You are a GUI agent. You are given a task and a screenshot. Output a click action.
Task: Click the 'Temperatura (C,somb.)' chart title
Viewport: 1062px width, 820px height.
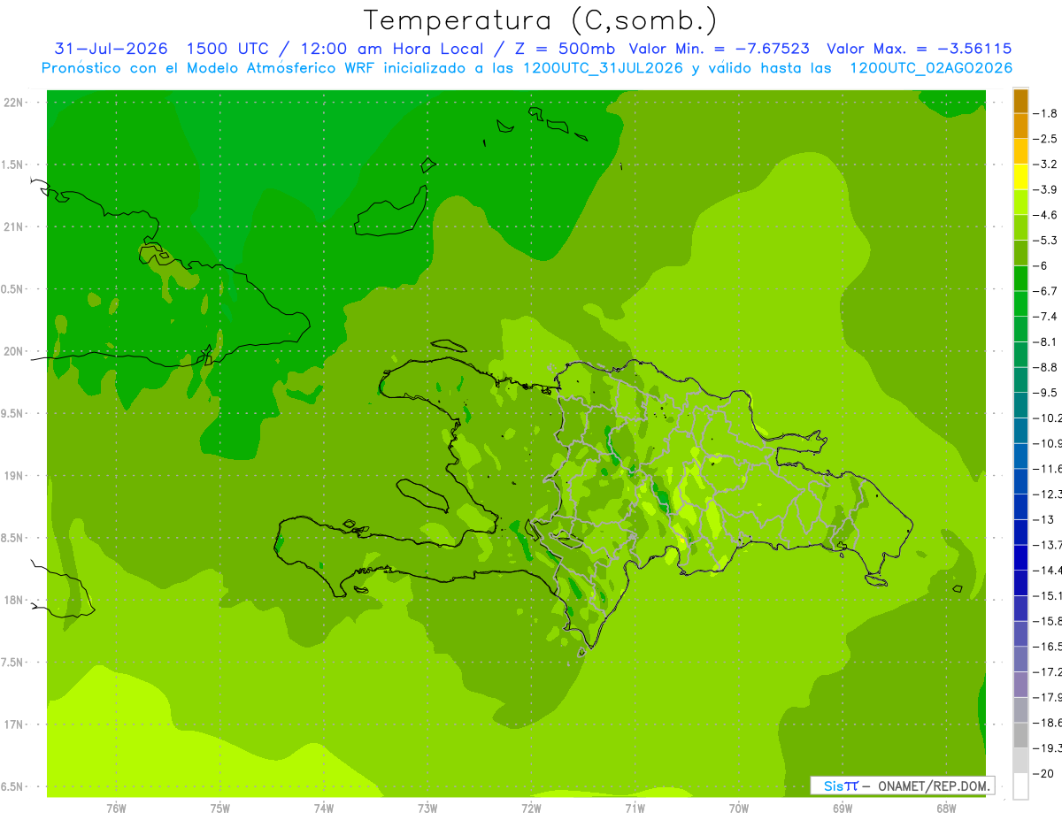[541, 20]
